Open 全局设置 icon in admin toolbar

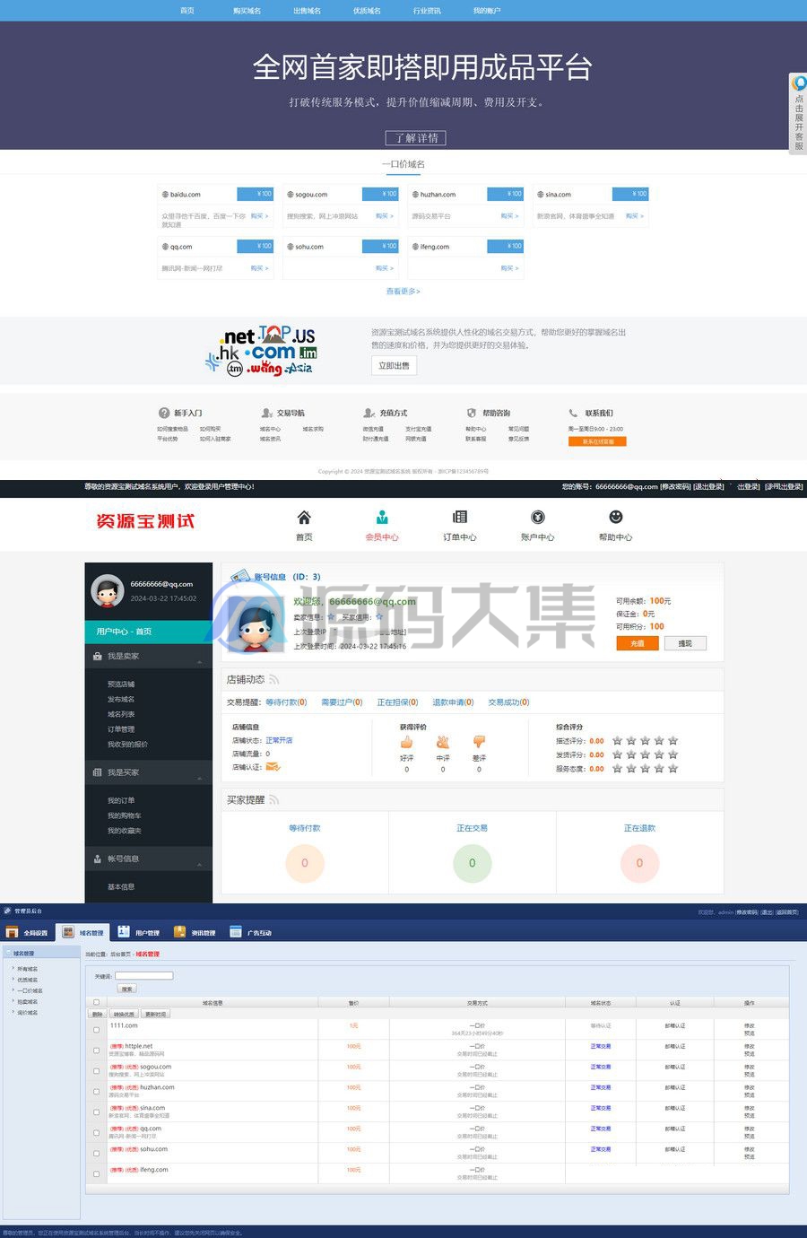[x=12, y=933]
